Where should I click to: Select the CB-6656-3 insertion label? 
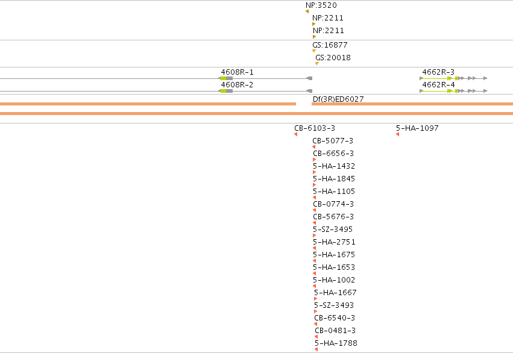click(x=333, y=153)
